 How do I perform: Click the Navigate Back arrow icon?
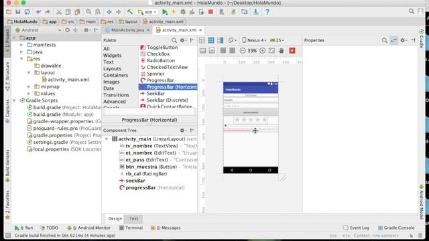[x=109, y=12]
